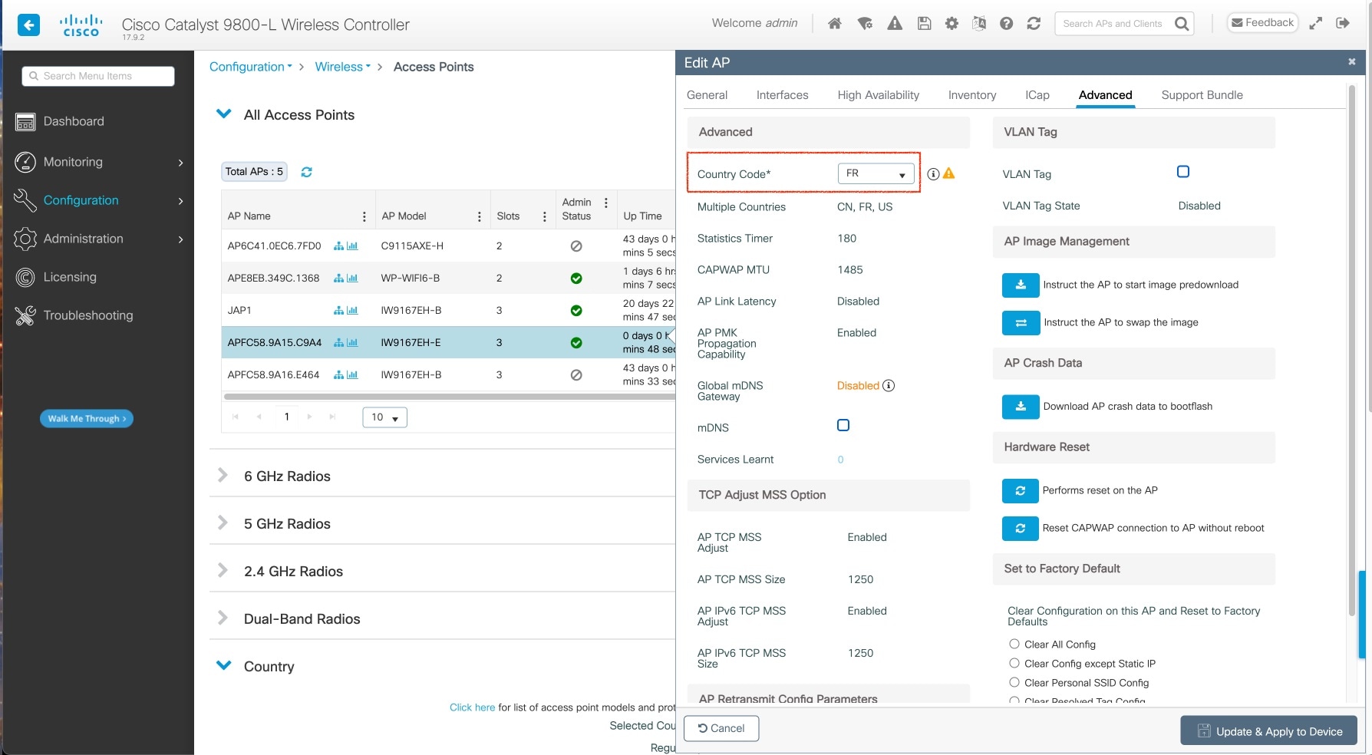Screen dimensions: 1372x755
Task: Open the settings gear icon
Action: (x=951, y=24)
